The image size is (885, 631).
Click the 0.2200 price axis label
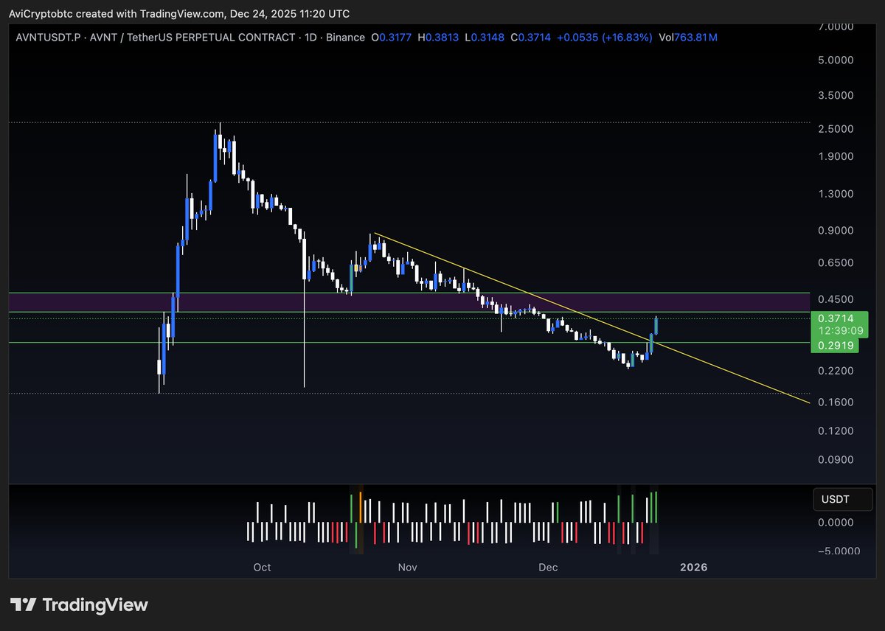836,372
